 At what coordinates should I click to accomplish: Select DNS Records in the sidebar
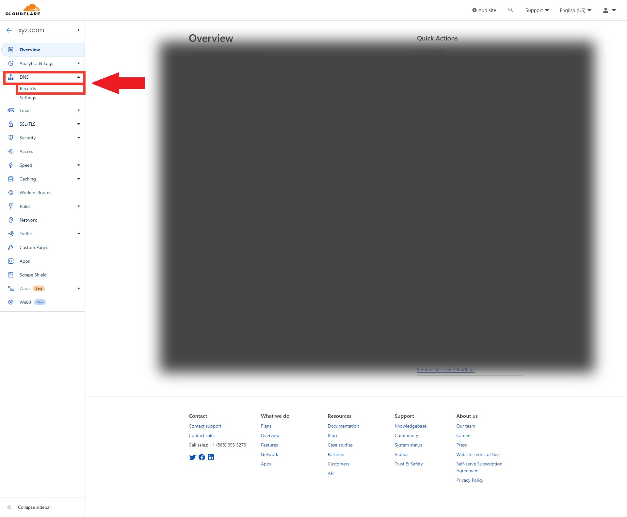[28, 88]
